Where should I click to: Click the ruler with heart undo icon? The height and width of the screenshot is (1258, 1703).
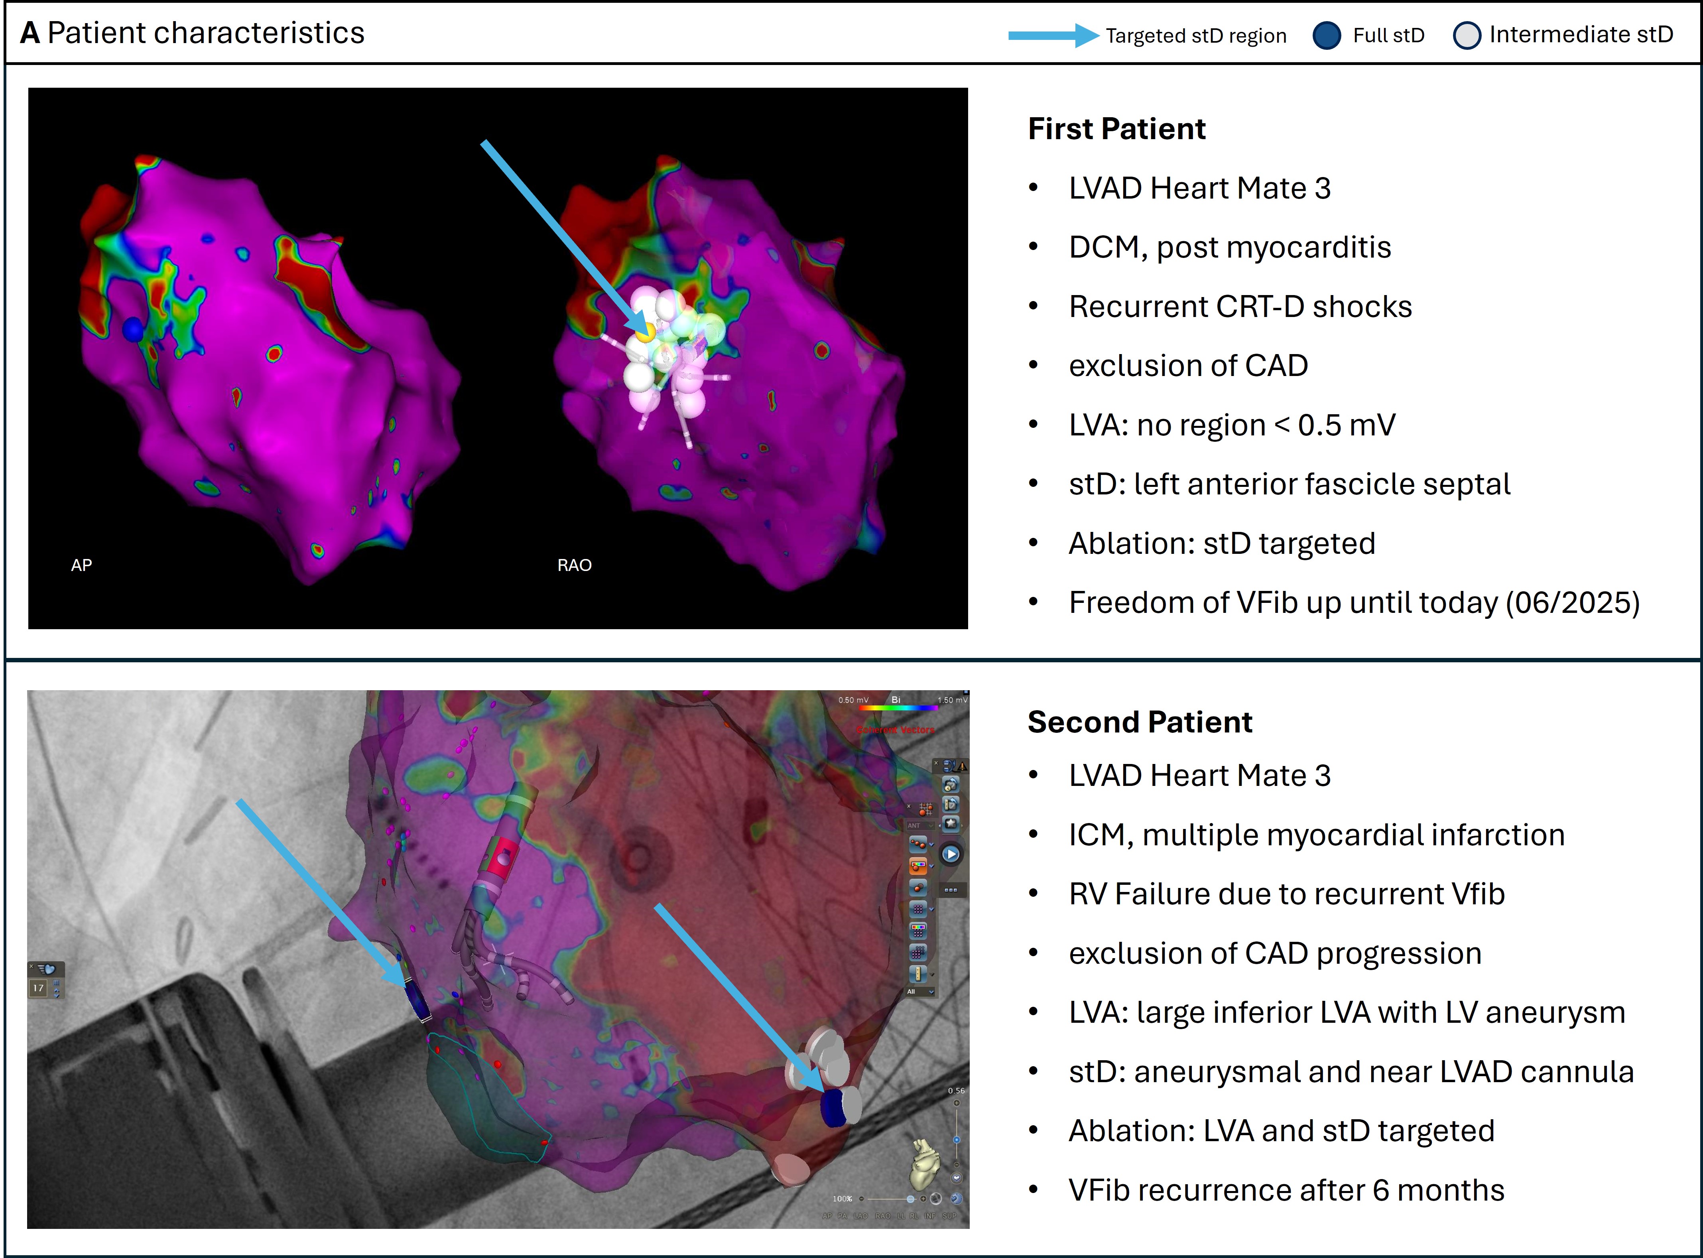point(951,805)
